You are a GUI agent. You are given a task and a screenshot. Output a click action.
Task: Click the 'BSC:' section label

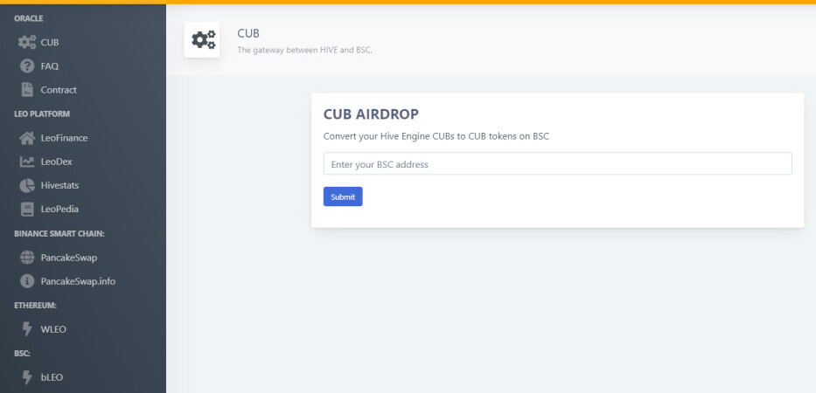click(23, 354)
